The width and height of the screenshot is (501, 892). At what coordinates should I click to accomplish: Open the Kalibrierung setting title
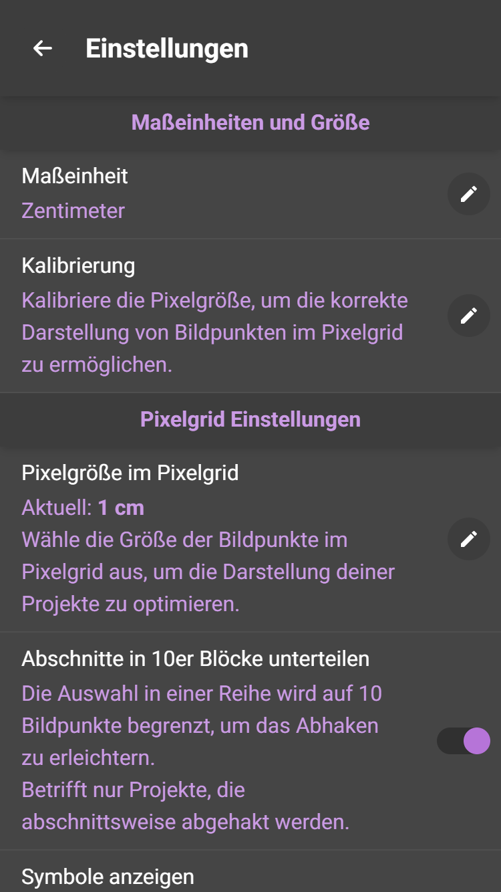[78, 265]
